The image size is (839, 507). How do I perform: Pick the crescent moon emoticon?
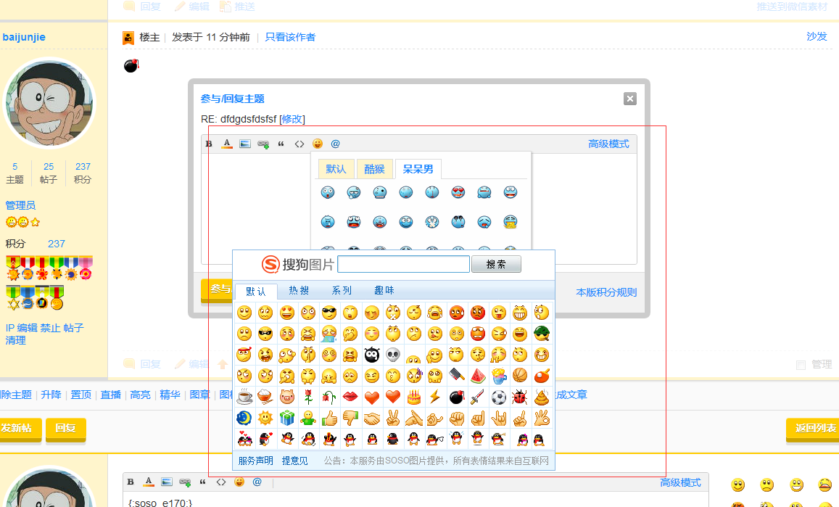pyautogui.click(x=244, y=418)
